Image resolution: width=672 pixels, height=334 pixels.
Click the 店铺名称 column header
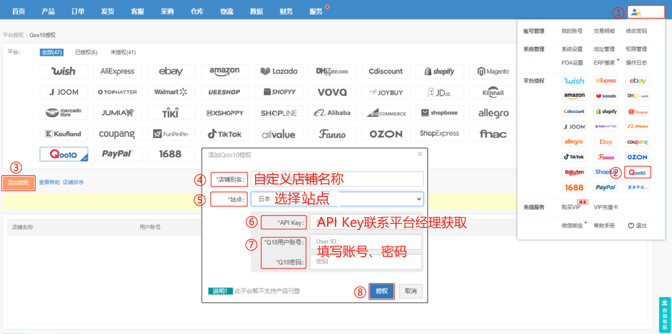(23, 227)
